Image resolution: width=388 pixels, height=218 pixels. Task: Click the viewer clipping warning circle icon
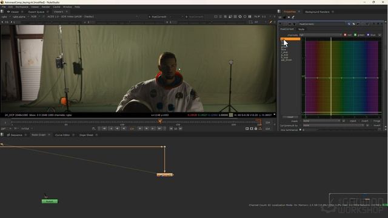click(245, 16)
